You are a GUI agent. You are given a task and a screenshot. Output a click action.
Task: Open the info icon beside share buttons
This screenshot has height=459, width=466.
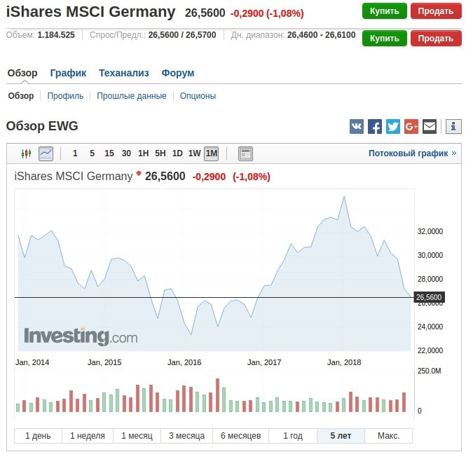pyautogui.click(x=453, y=127)
